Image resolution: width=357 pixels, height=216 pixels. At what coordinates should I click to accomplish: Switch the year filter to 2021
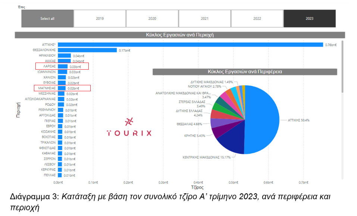[x=204, y=19]
